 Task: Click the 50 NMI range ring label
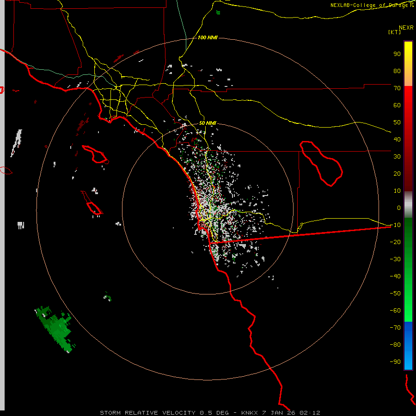tap(208, 123)
